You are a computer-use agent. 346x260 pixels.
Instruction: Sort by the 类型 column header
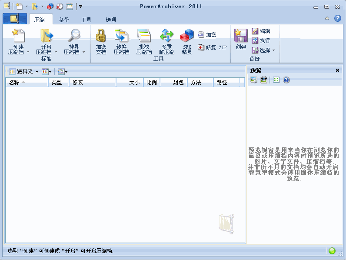(x=59, y=82)
